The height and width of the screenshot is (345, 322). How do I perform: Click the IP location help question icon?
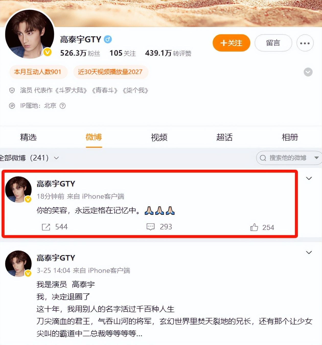point(63,106)
